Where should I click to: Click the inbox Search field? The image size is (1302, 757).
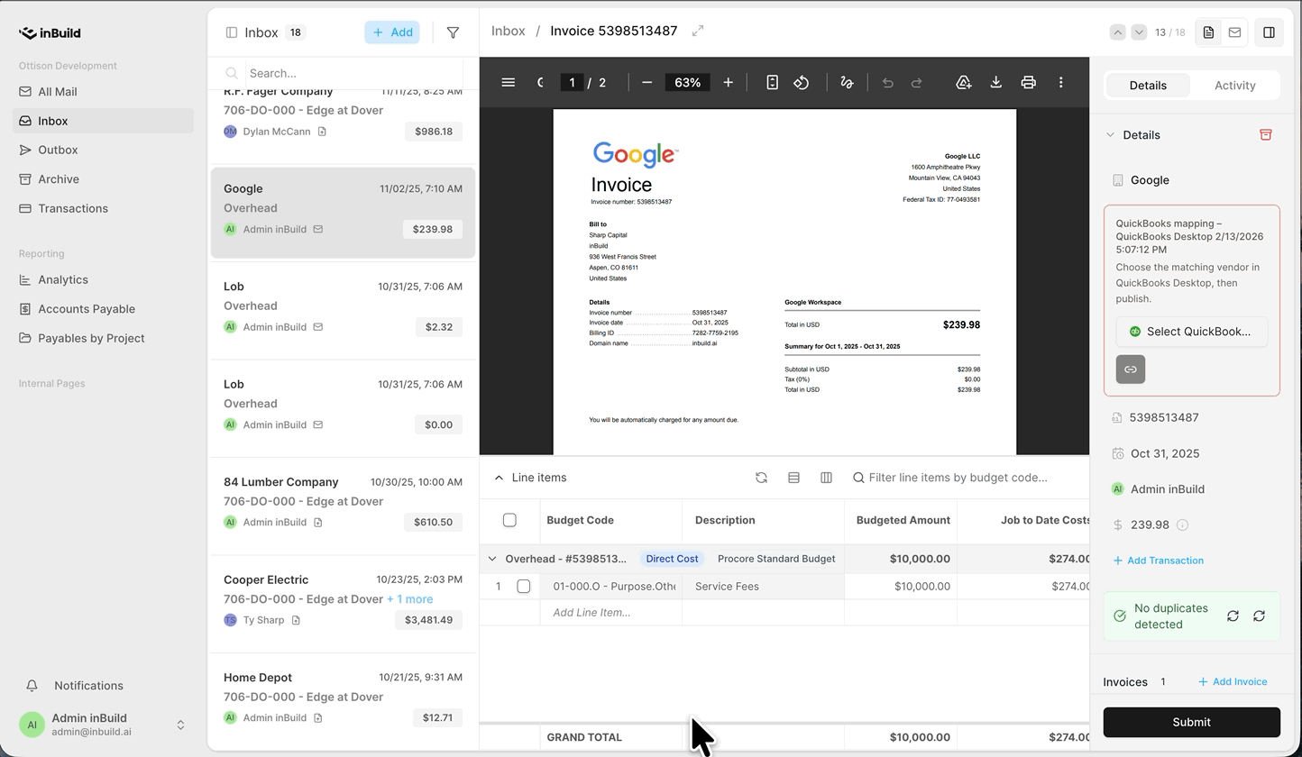click(354, 73)
